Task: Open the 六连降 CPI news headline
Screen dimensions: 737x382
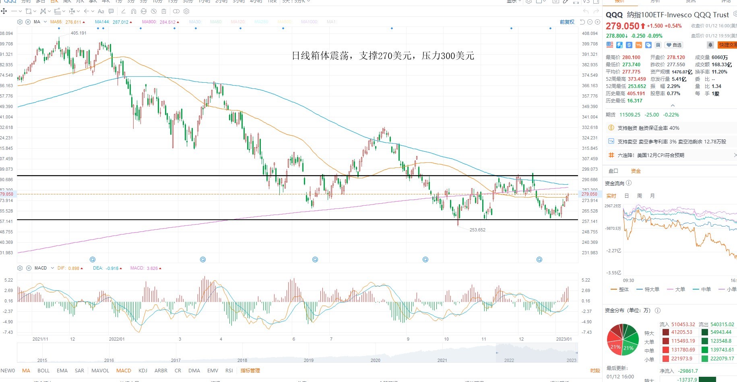Action: pos(651,155)
